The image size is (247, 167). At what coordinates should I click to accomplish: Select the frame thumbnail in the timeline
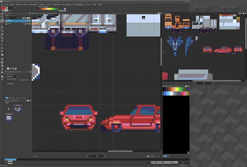click(10, 162)
